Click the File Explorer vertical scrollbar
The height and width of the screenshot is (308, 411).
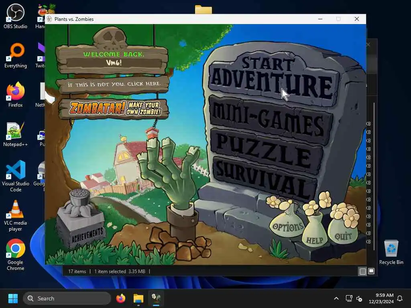point(374,176)
